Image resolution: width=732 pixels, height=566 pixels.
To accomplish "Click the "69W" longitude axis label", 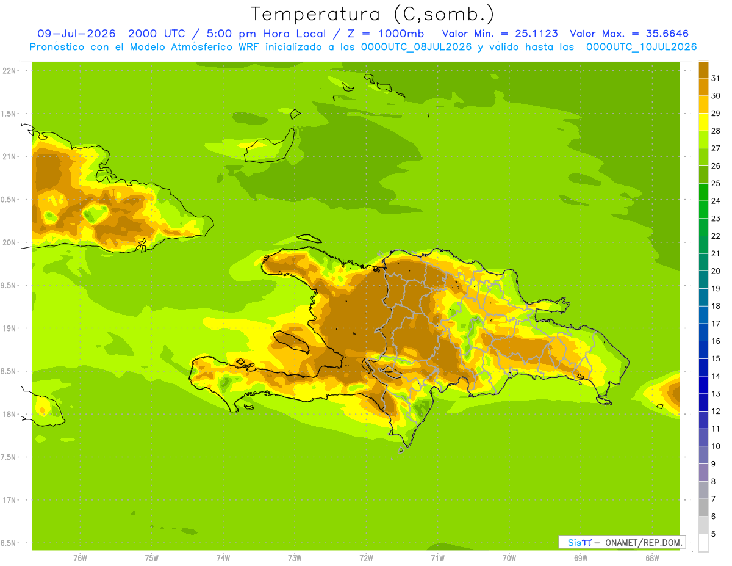I will coord(581,557).
